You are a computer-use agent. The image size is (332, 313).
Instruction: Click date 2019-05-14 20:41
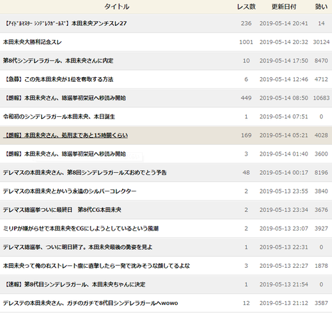[284, 23]
